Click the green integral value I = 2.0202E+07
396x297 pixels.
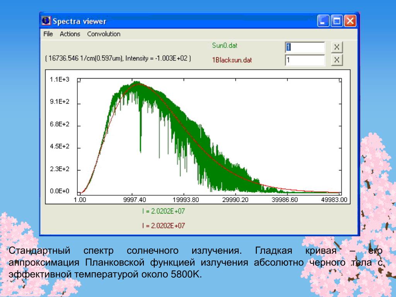[x=164, y=211]
